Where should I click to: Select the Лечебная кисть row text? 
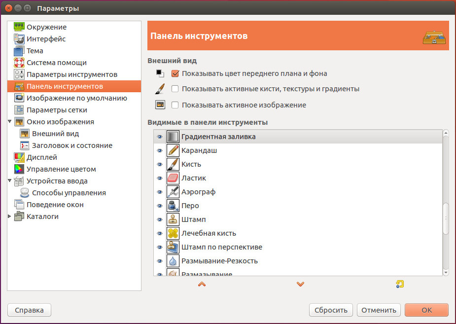click(x=209, y=233)
